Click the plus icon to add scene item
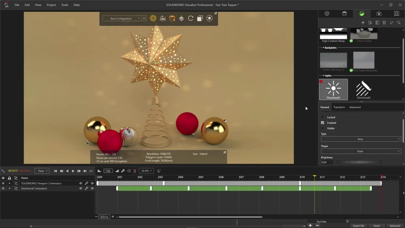 [x=363, y=23]
